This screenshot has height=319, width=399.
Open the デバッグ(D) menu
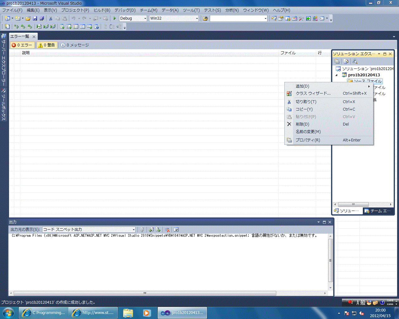pyautogui.click(x=125, y=10)
